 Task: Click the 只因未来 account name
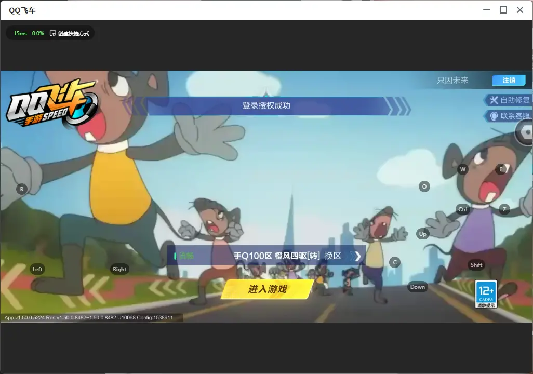click(x=452, y=80)
